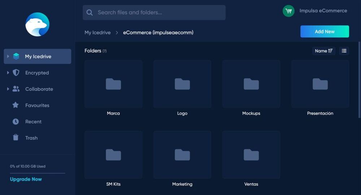Screen dimensions: 361x195
Task: Click the Add New button
Action: point(324,31)
